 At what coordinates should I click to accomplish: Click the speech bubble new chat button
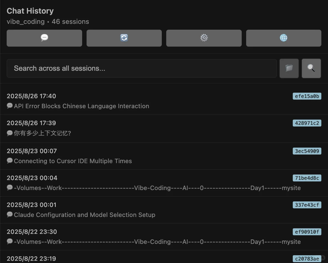(x=44, y=38)
